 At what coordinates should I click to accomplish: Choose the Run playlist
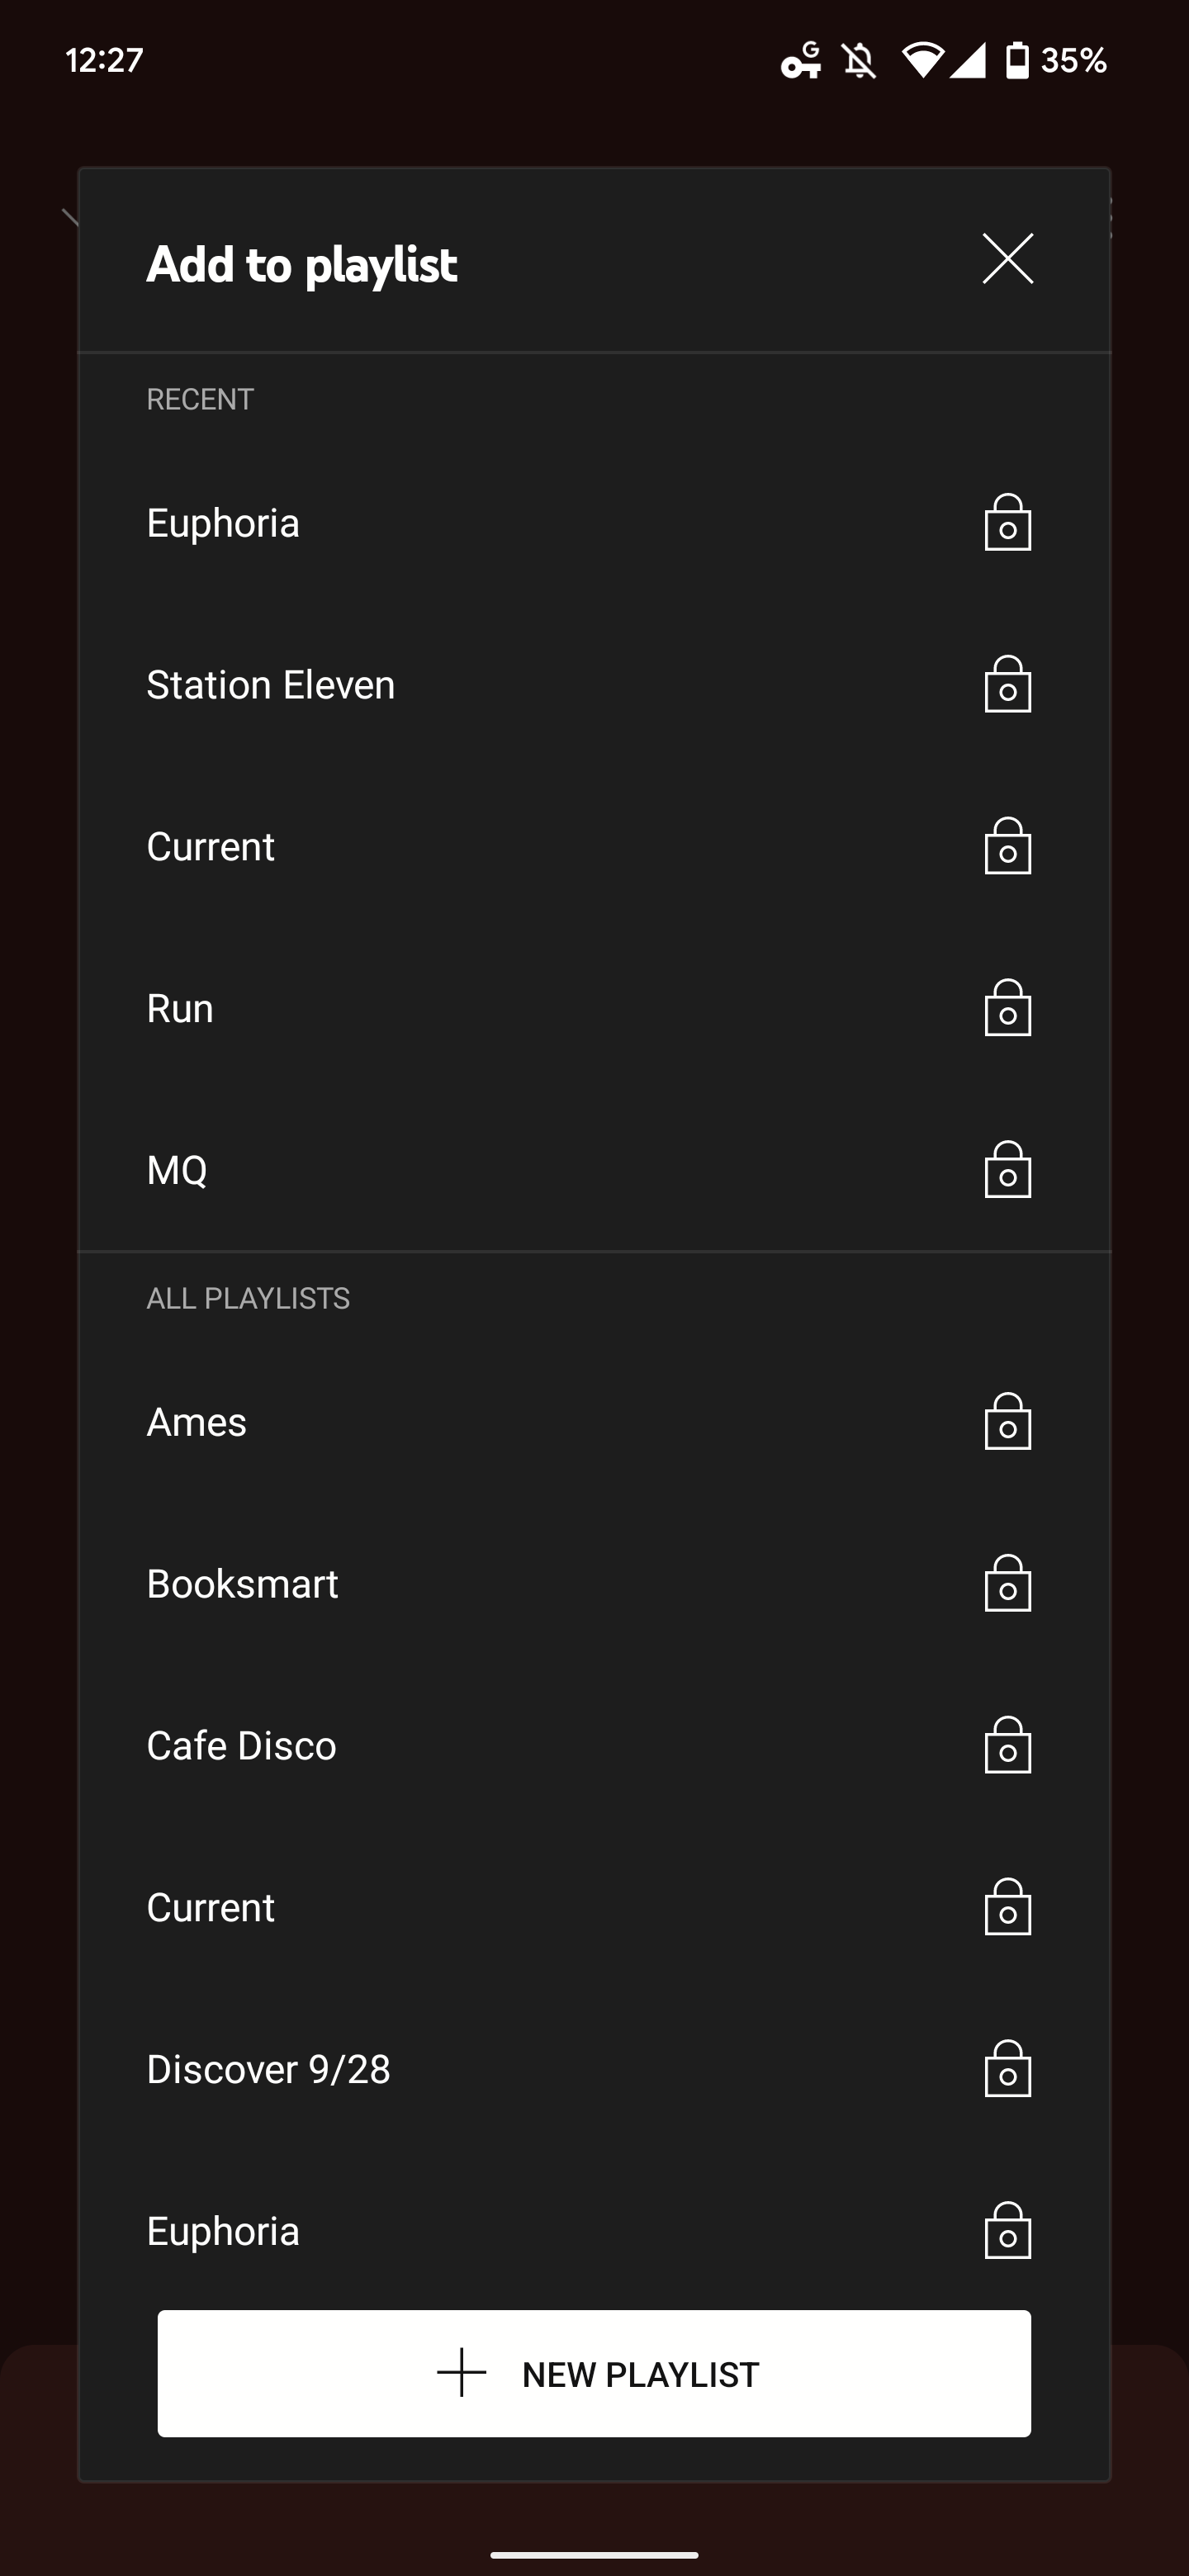tap(180, 1008)
